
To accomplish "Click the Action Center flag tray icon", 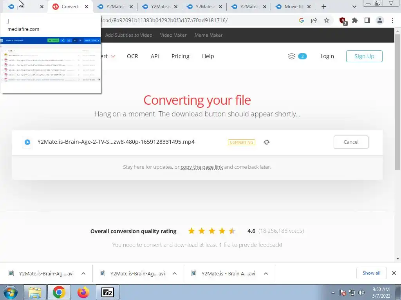I will tap(343, 293).
